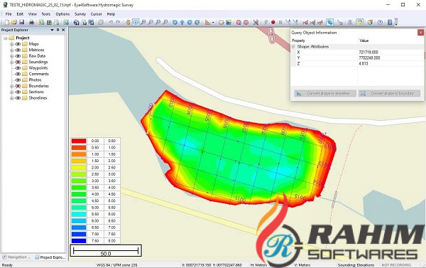The width and height of the screenshot is (426, 268).
Task: Expand the Raw Data tree node
Action: [x=11, y=56]
